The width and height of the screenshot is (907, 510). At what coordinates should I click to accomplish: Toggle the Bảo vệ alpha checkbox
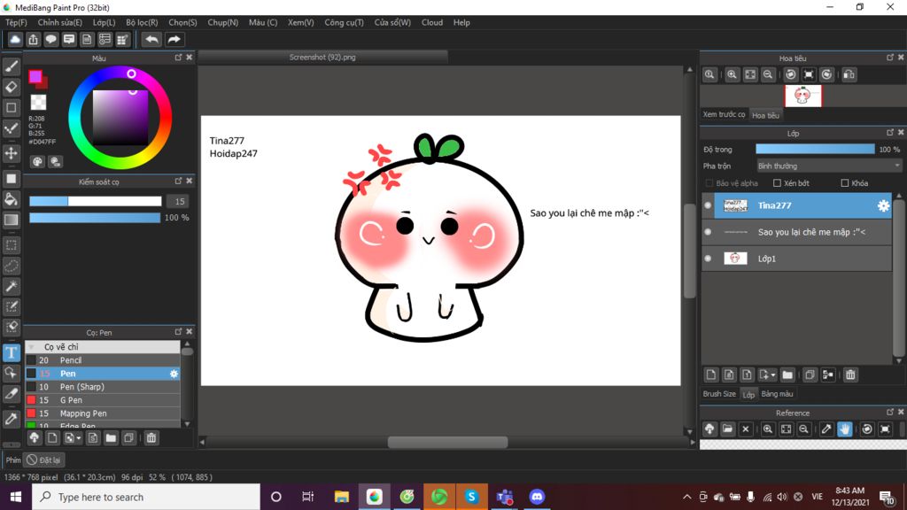click(x=709, y=183)
